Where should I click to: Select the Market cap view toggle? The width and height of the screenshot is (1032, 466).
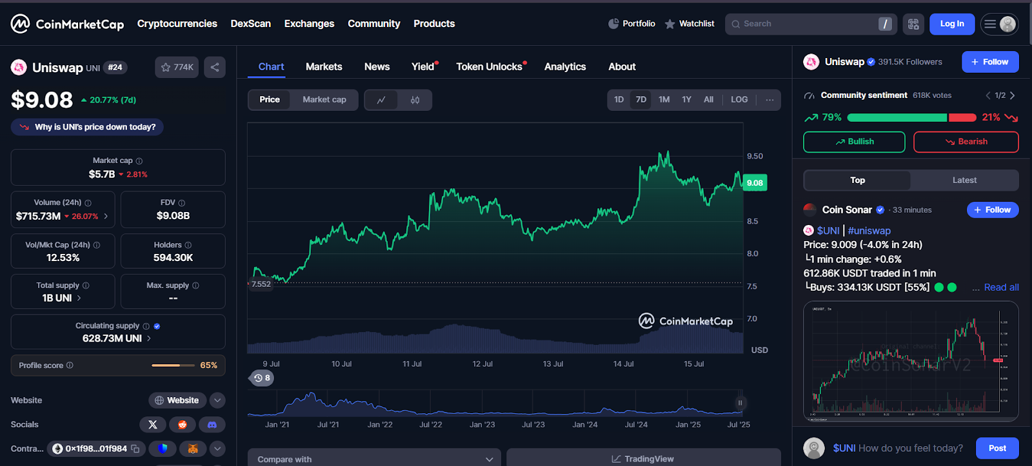pyautogui.click(x=324, y=100)
